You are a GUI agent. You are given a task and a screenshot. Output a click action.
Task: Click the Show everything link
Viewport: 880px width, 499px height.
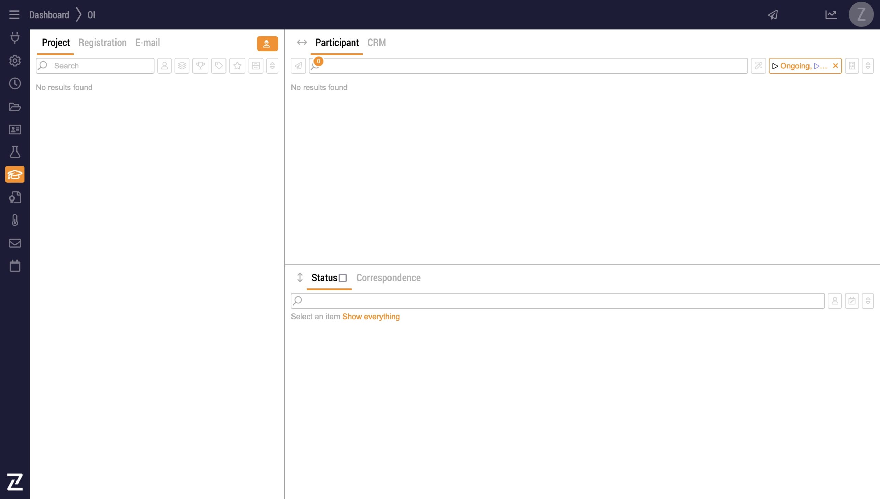pos(371,317)
